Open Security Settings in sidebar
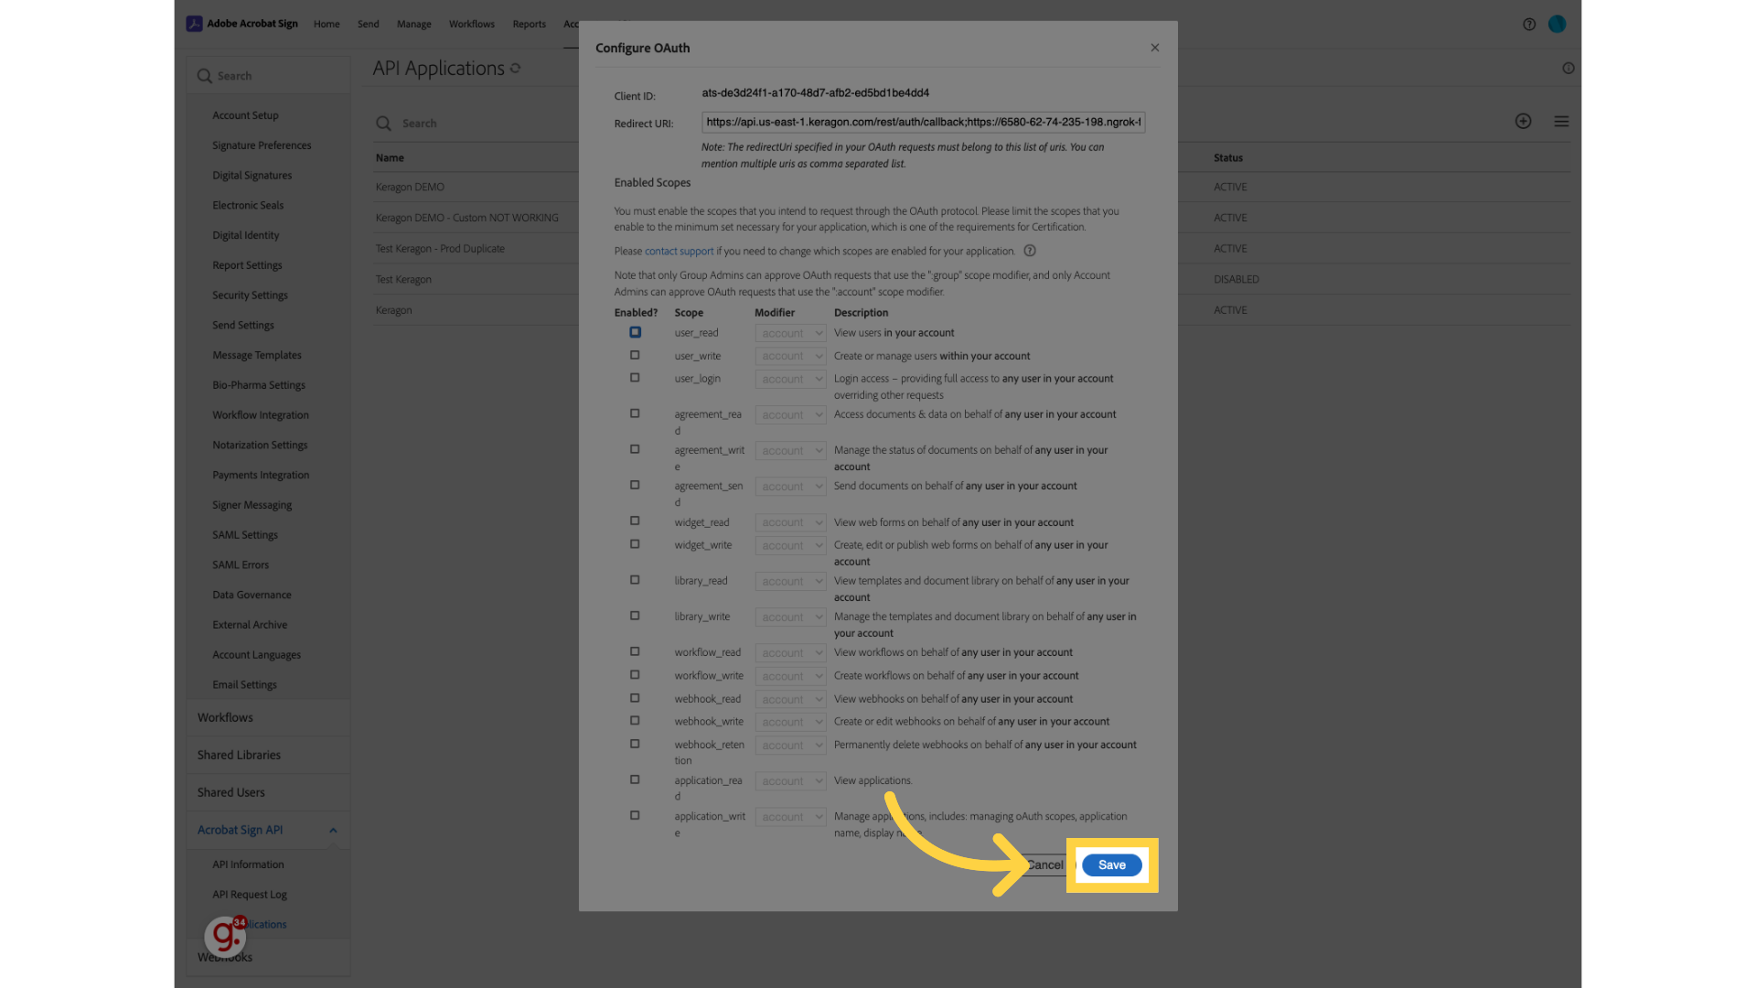This screenshot has width=1756, height=988. (x=250, y=295)
